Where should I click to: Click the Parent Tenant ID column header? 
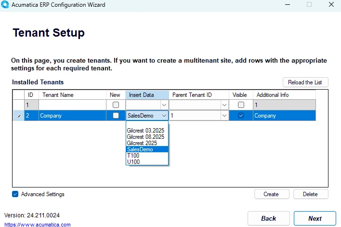pos(199,95)
